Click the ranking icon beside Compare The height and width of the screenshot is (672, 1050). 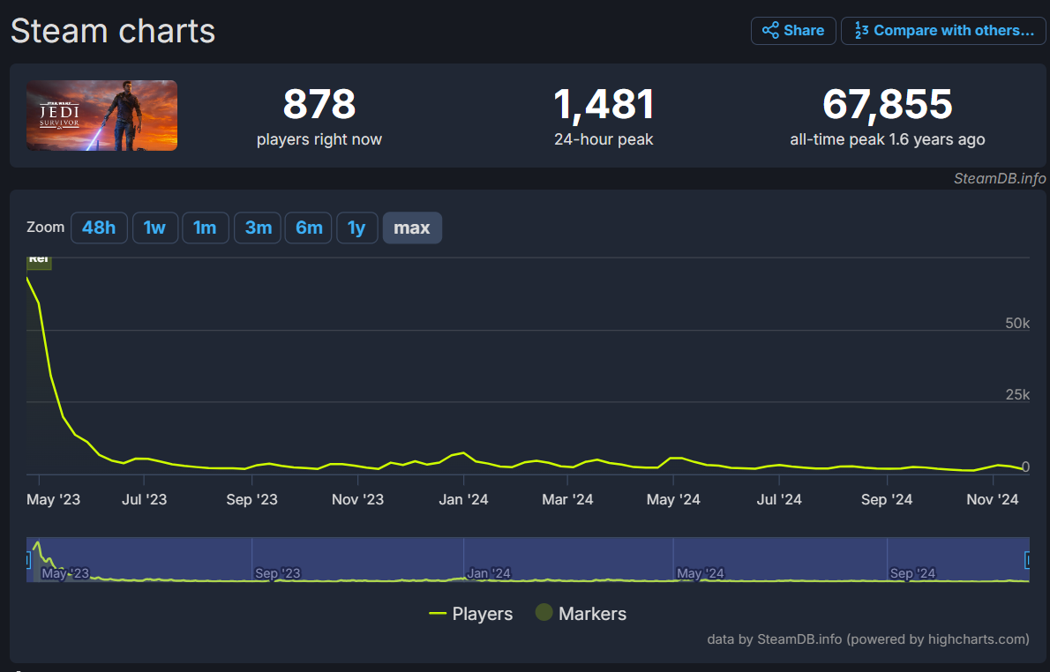coord(861,31)
